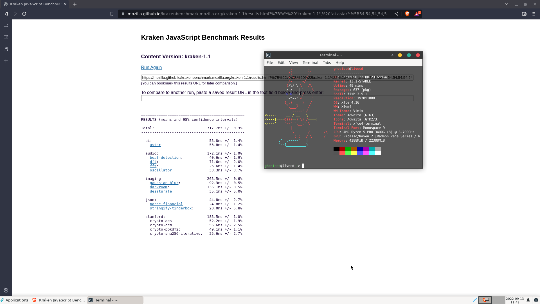Open the Applications menu in the taskbar

[x=15, y=300]
